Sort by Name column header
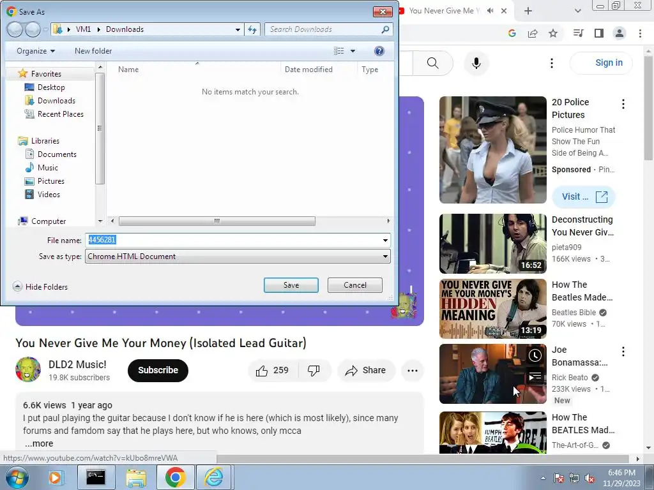This screenshot has height=490, width=654. (128, 70)
